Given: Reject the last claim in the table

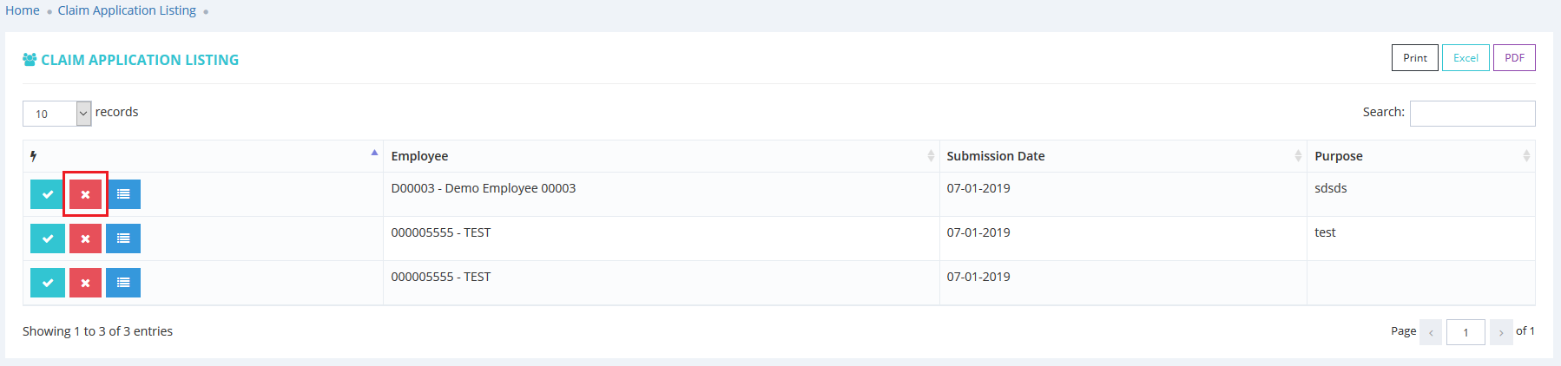Looking at the screenshot, I should point(85,283).
